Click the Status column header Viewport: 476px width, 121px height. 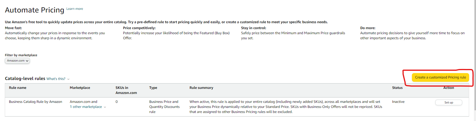pos(397,88)
